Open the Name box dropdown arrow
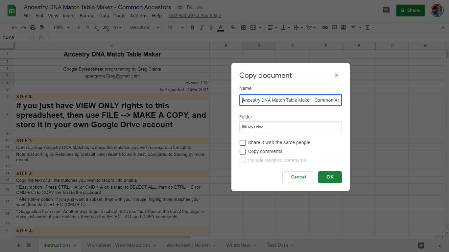Image resolution: width=449 pixels, height=252 pixels. (30, 38)
